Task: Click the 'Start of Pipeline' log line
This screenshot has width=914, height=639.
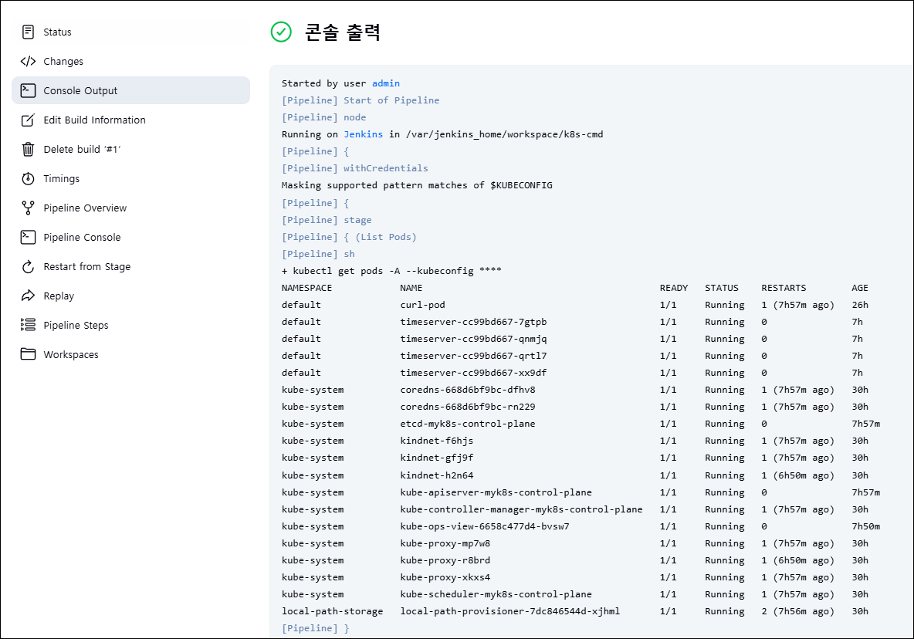Action: point(361,100)
